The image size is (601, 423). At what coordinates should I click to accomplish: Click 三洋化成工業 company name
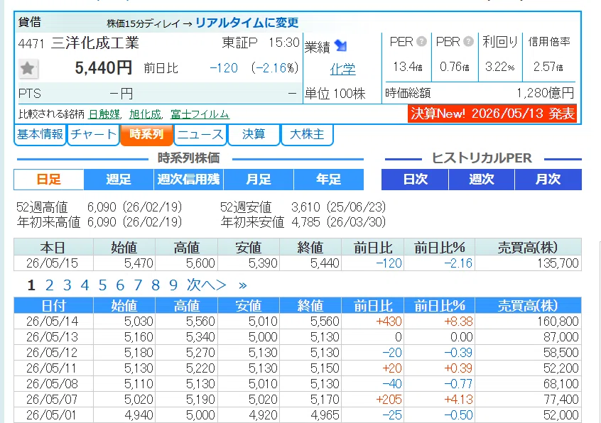[95, 43]
